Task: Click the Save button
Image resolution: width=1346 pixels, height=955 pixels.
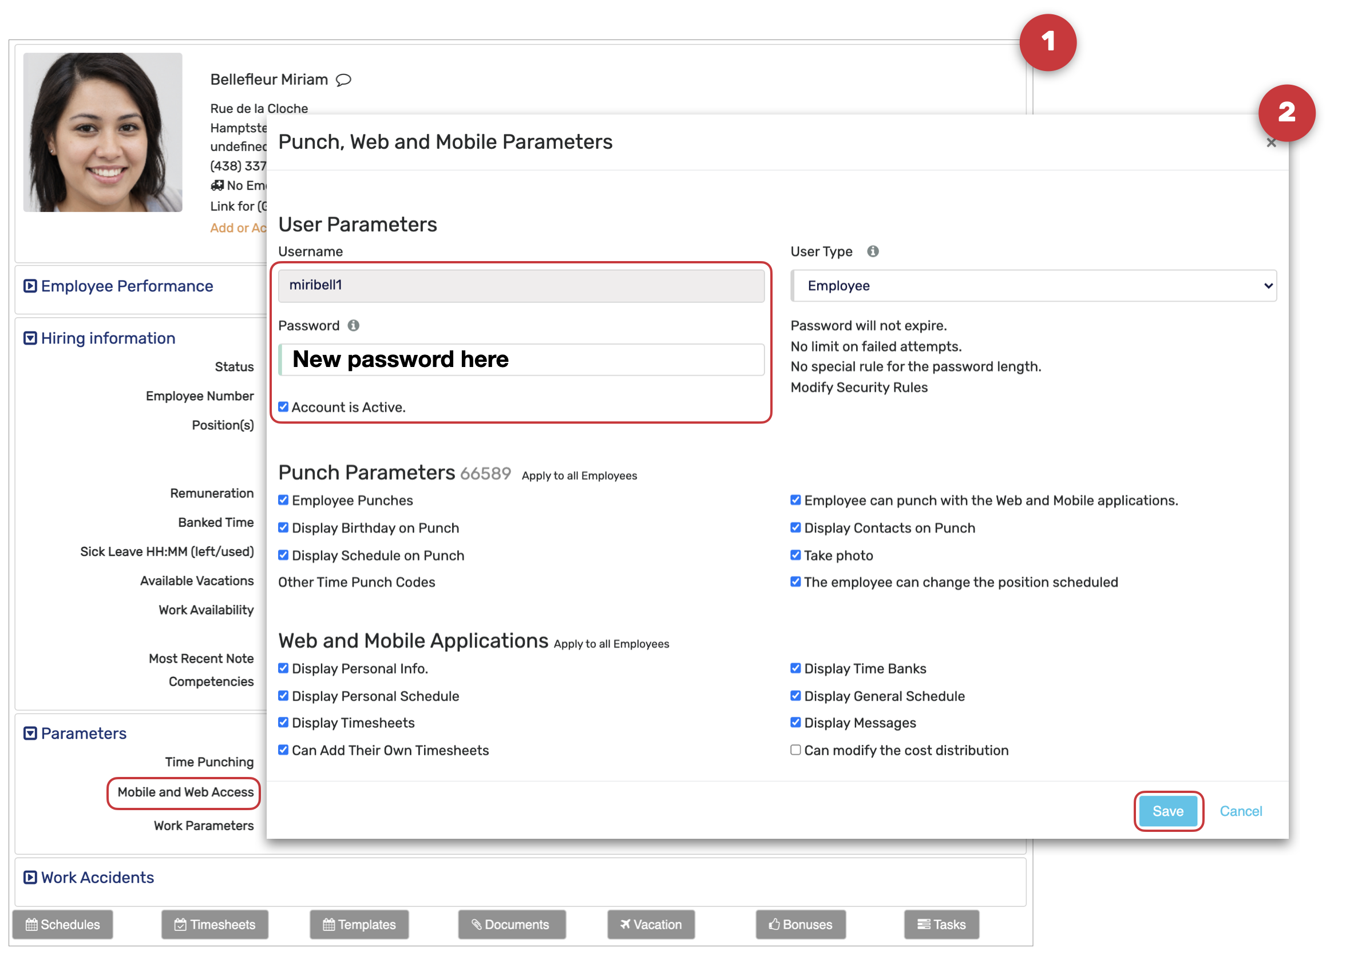Action: pyautogui.click(x=1169, y=811)
